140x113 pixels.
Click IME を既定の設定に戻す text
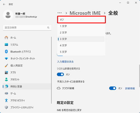click(x=69, y=110)
